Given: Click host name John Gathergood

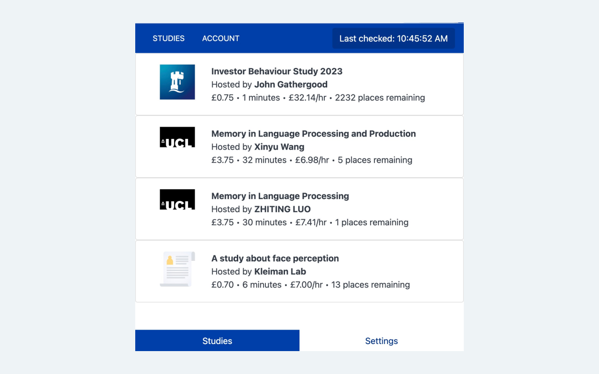Looking at the screenshot, I should pyautogui.click(x=291, y=85).
